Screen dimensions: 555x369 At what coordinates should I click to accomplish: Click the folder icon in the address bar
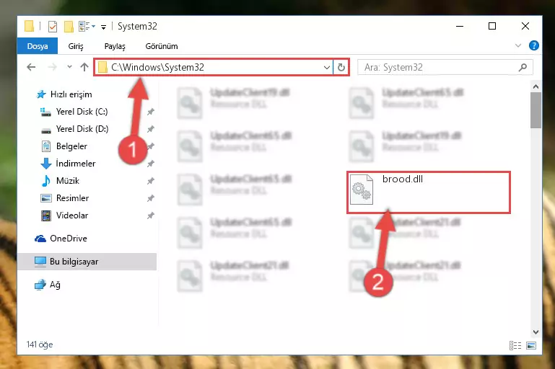point(102,67)
